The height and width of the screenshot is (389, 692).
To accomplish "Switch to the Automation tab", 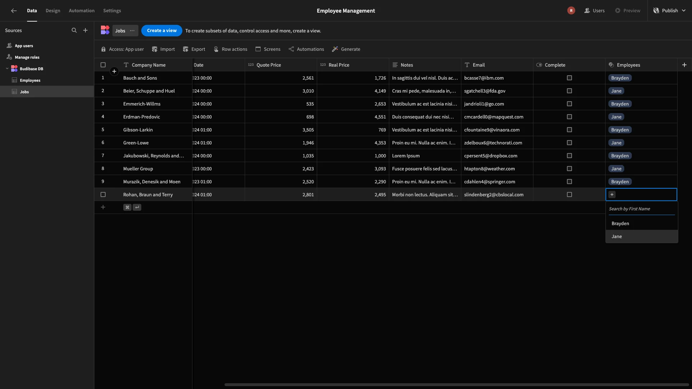I will pyautogui.click(x=82, y=11).
